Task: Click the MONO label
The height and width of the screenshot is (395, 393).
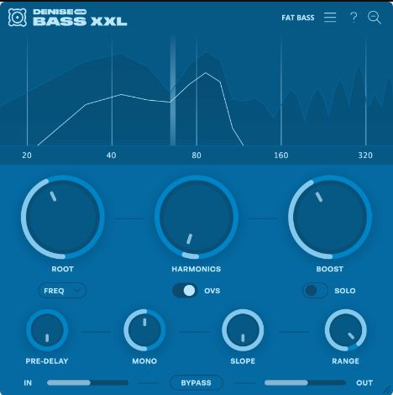Action: (144, 361)
